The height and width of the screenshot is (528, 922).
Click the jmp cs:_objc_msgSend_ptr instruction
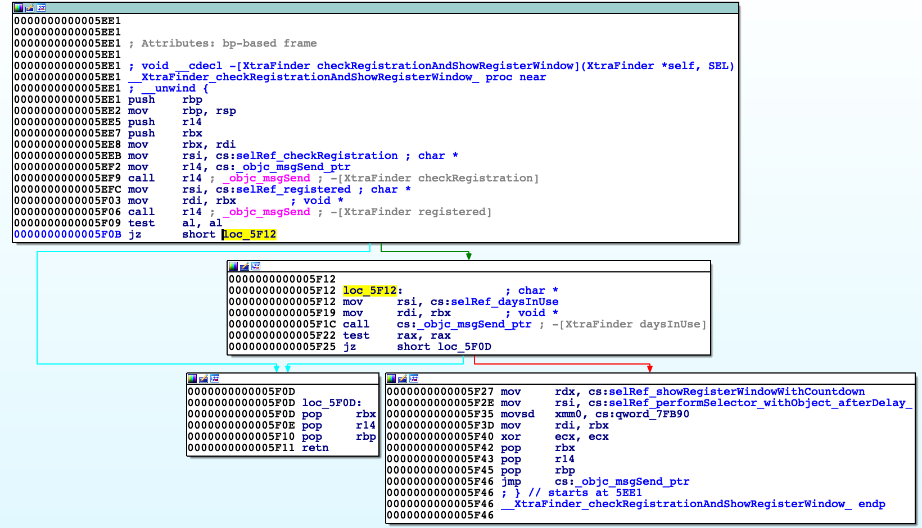tap(595, 481)
